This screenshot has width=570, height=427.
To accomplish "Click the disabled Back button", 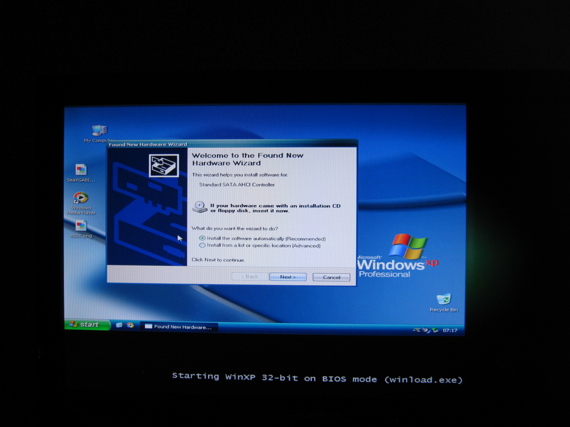I will (x=250, y=276).
